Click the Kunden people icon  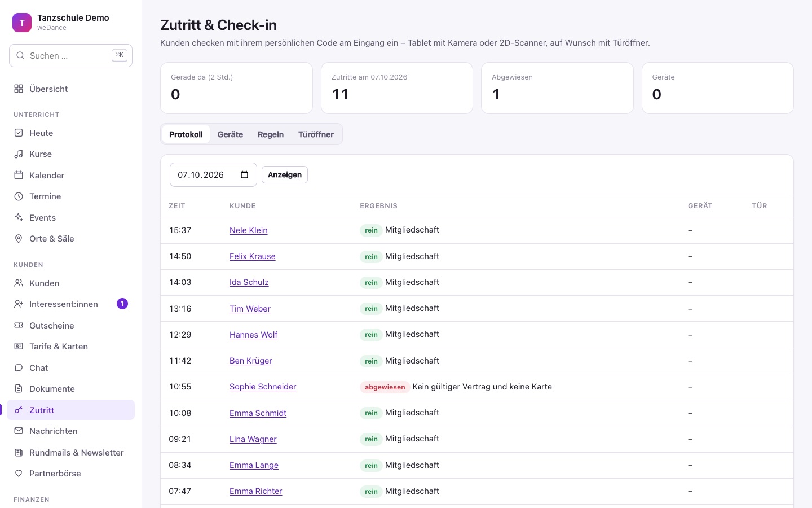19,283
